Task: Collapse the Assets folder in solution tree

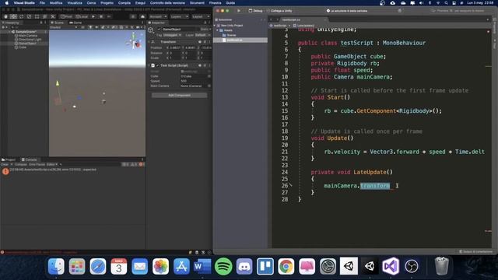Action: coord(218,30)
